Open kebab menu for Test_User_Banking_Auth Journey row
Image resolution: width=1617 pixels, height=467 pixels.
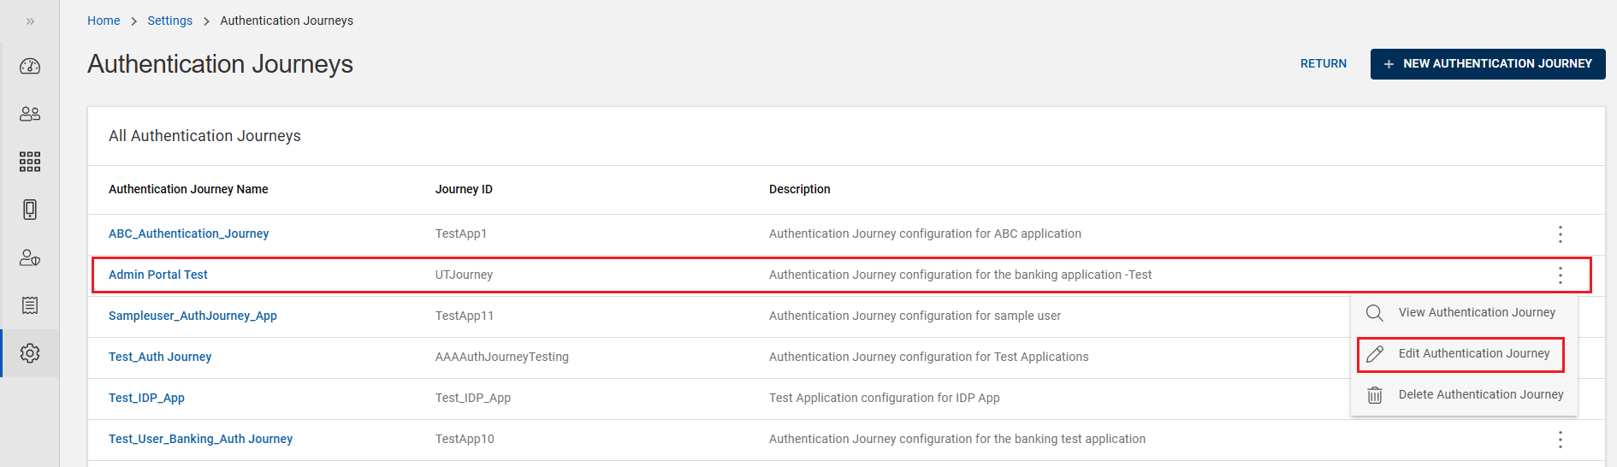coord(1560,440)
